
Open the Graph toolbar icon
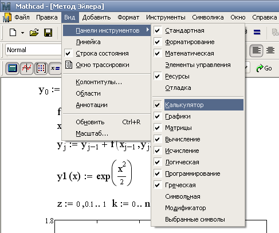26,68
